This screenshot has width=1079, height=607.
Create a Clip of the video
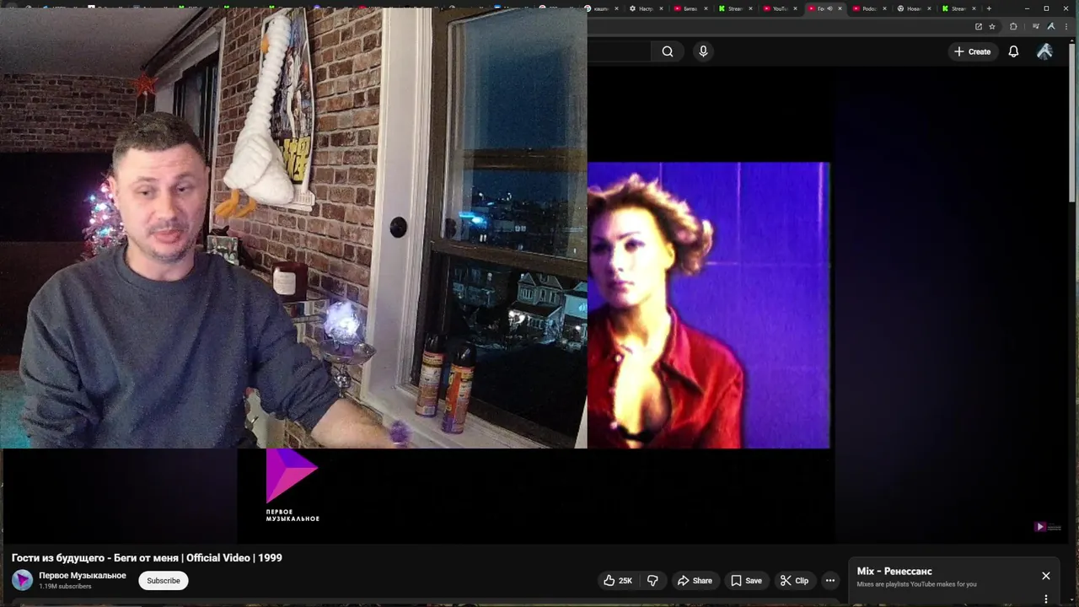(794, 580)
